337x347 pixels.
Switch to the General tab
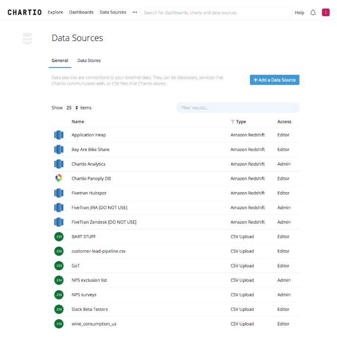(60, 61)
